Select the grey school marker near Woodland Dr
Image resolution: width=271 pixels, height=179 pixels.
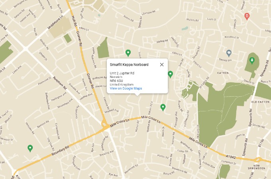[x=229, y=53]
